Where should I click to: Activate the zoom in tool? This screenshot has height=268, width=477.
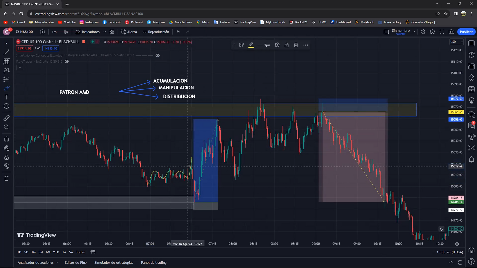(6, 127)
